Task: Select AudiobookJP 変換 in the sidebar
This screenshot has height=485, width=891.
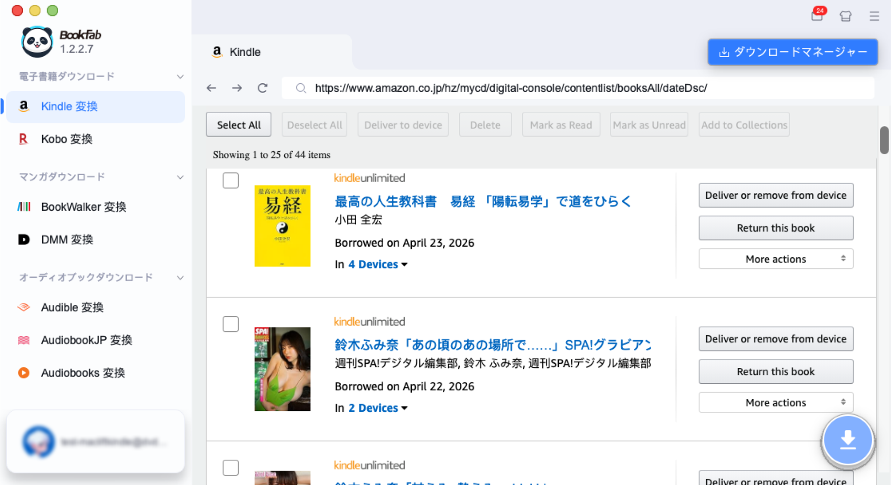Action: pos(96,340)
